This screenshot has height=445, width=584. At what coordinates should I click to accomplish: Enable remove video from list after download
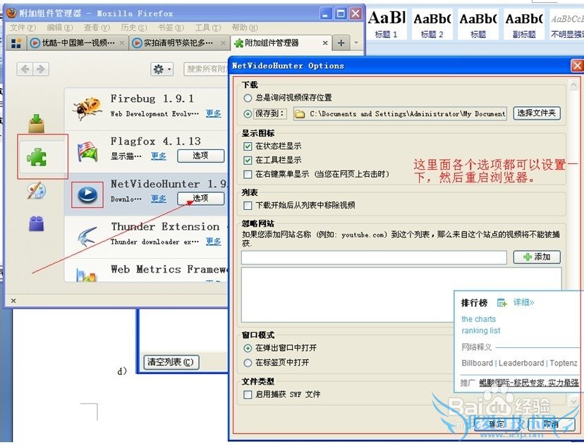pos(248,205)
